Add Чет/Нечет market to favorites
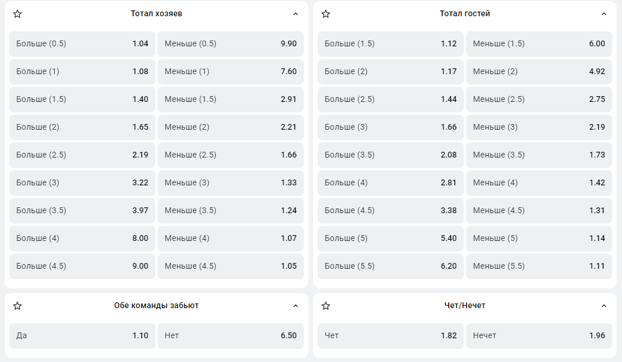The height and width of the screenshot is (362, 622). pyautogui.click(x=326, y=306)
